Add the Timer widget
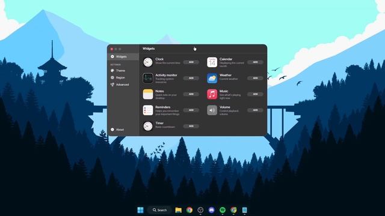The image size is (385, 216). coord(191,126)
